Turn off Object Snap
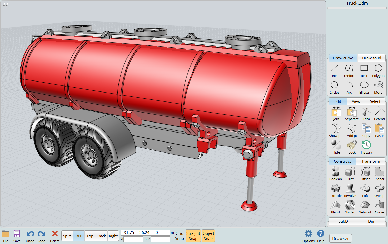Screen dimensions: 388x244 [x=208, y=236]
